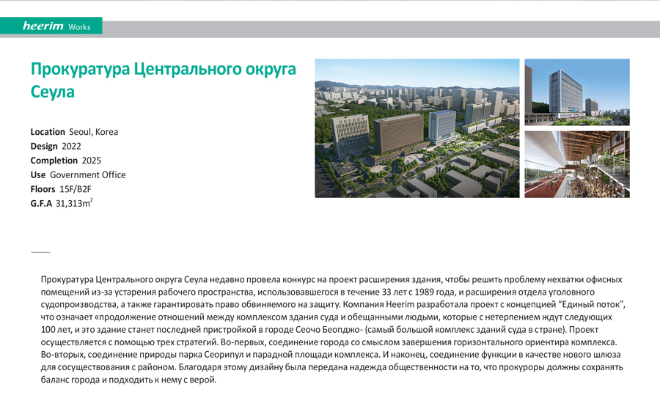Select the 'Location Seoul, Korea' line

coord(74,132)
